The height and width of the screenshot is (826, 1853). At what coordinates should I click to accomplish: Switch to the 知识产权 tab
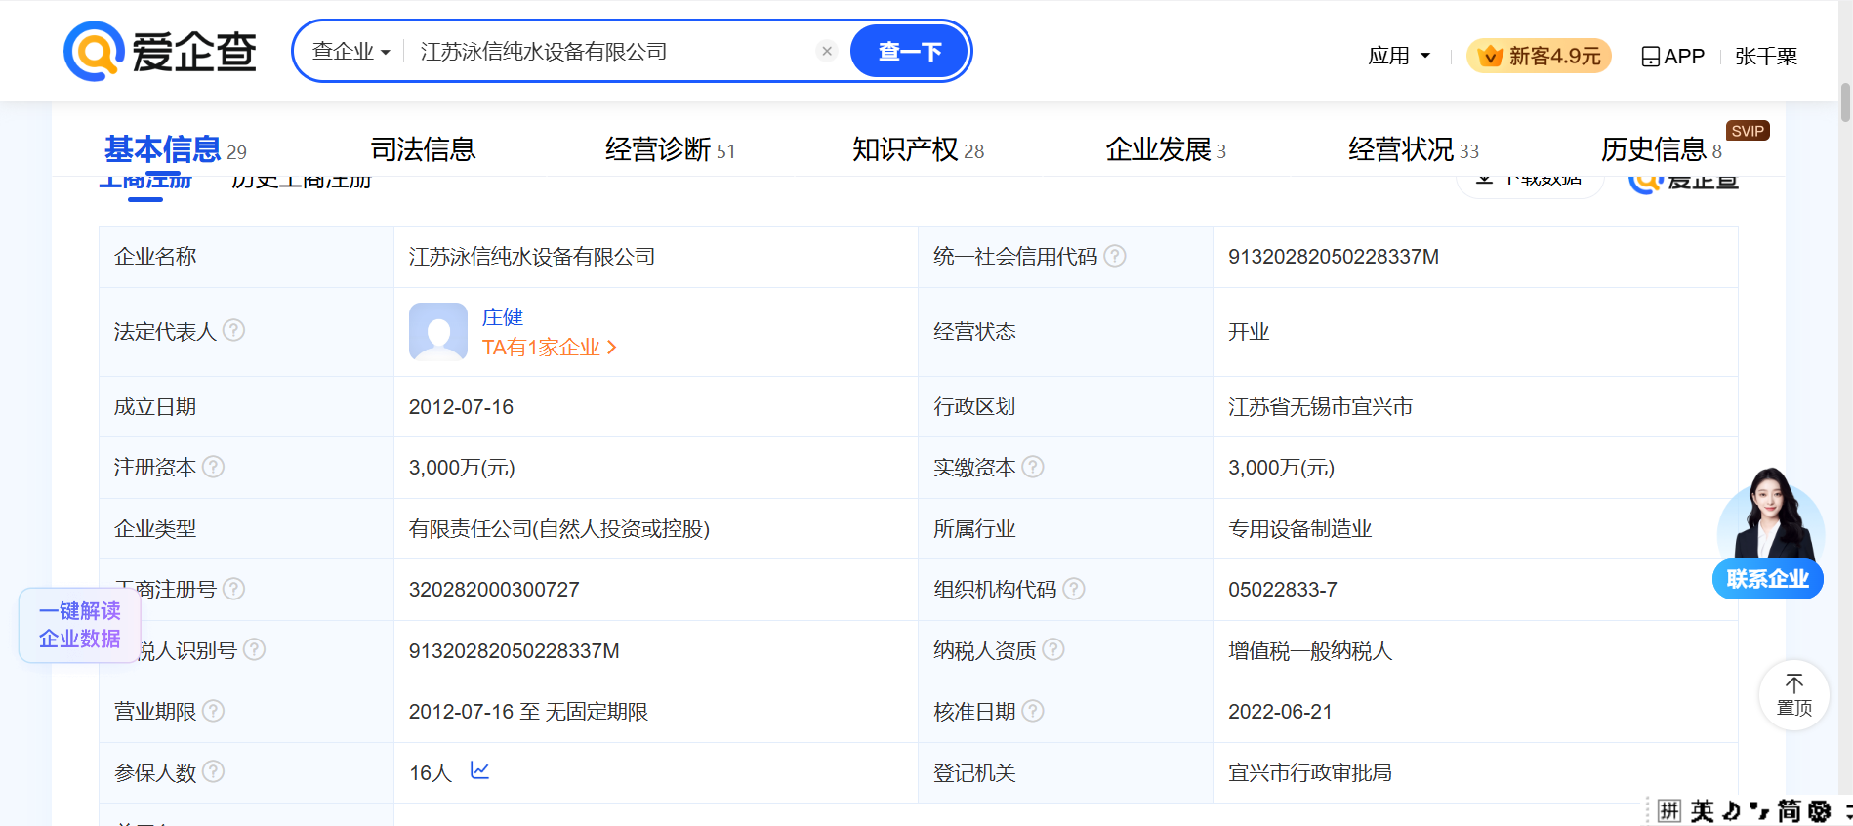918,149
